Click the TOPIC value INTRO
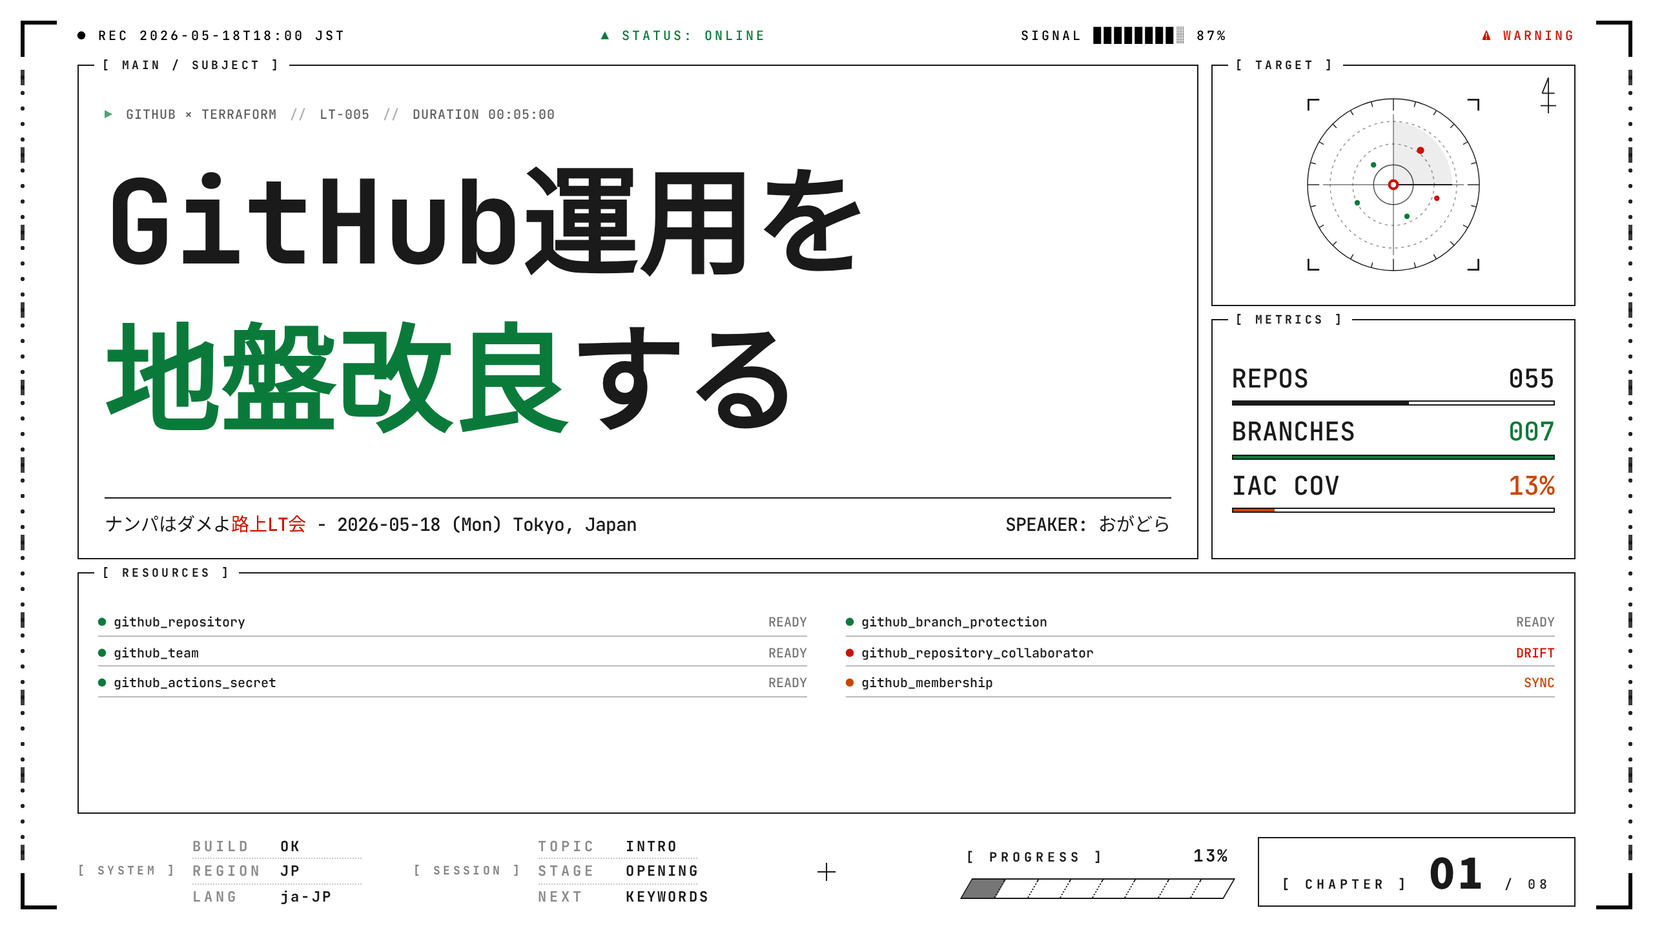The height and width of the screenshot is (930, 1653). click(x=651, y=846)
